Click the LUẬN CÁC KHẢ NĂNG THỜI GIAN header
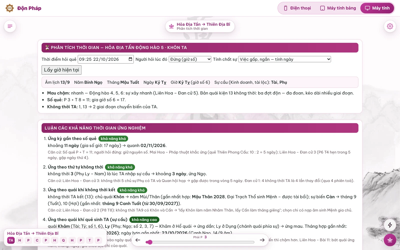Screen dimensions: 400x250 pyautogui.click(x=200, y=128)
